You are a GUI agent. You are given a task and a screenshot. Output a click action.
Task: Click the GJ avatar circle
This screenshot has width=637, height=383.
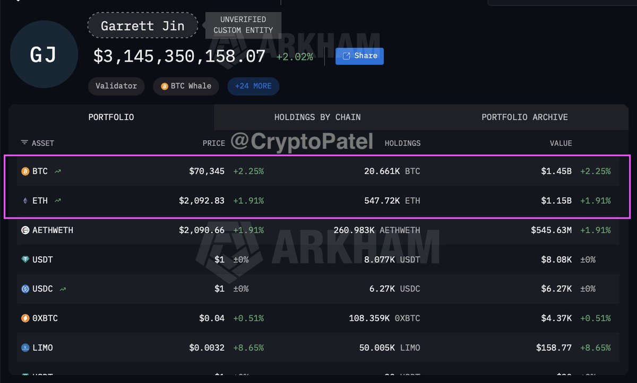[44, 55]
